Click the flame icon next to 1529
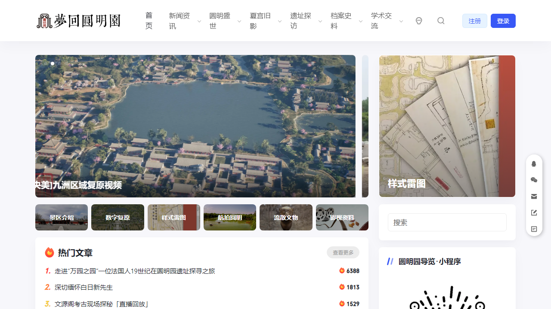 (342, 303)
